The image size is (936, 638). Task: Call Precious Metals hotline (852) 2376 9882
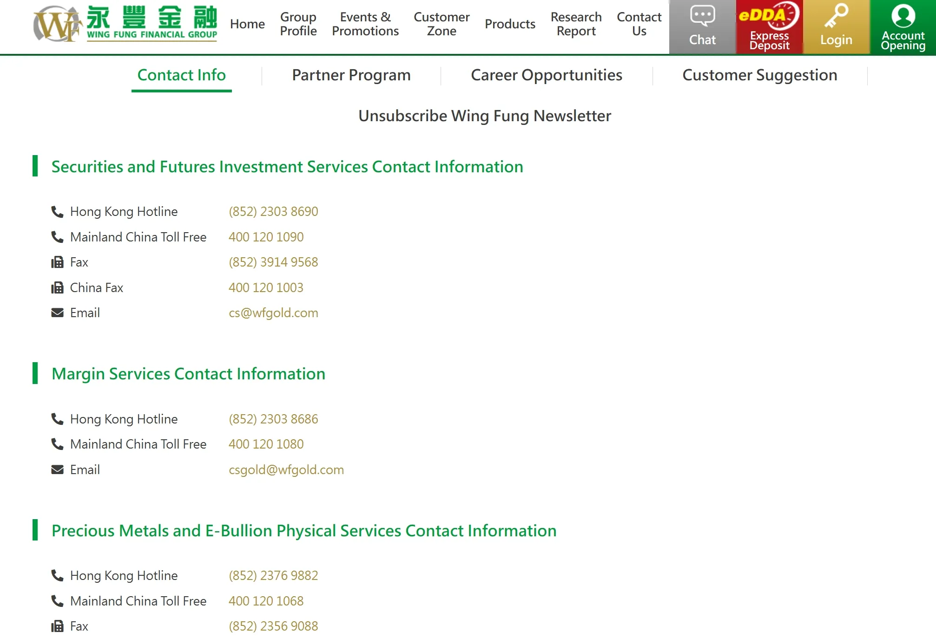coord(273,576)
